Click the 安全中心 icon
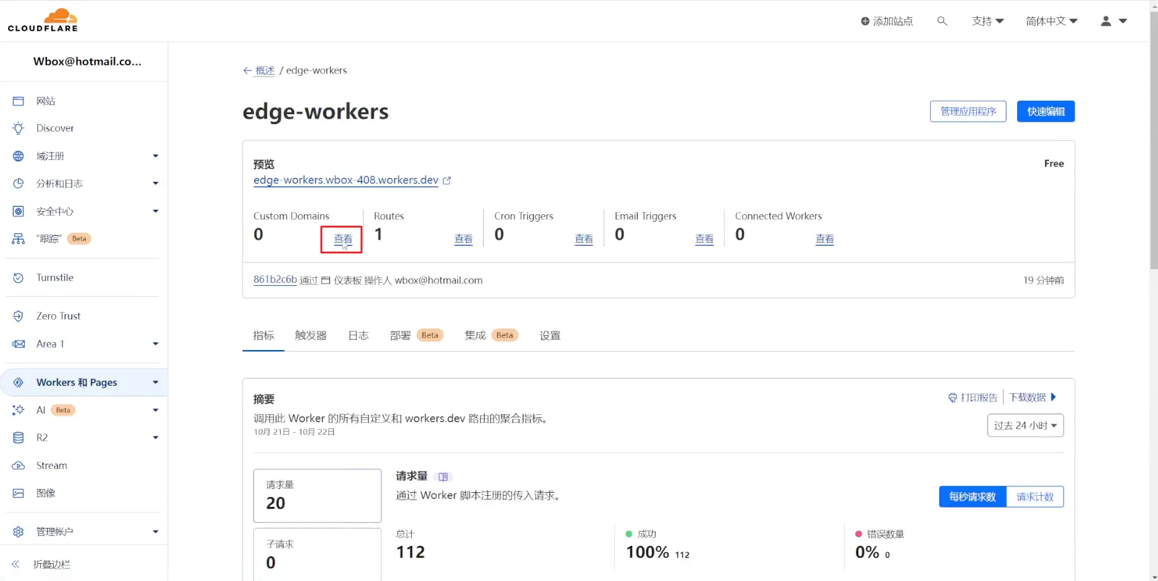The width and height of the screenshot is (1158, 581). pos(19,211)
